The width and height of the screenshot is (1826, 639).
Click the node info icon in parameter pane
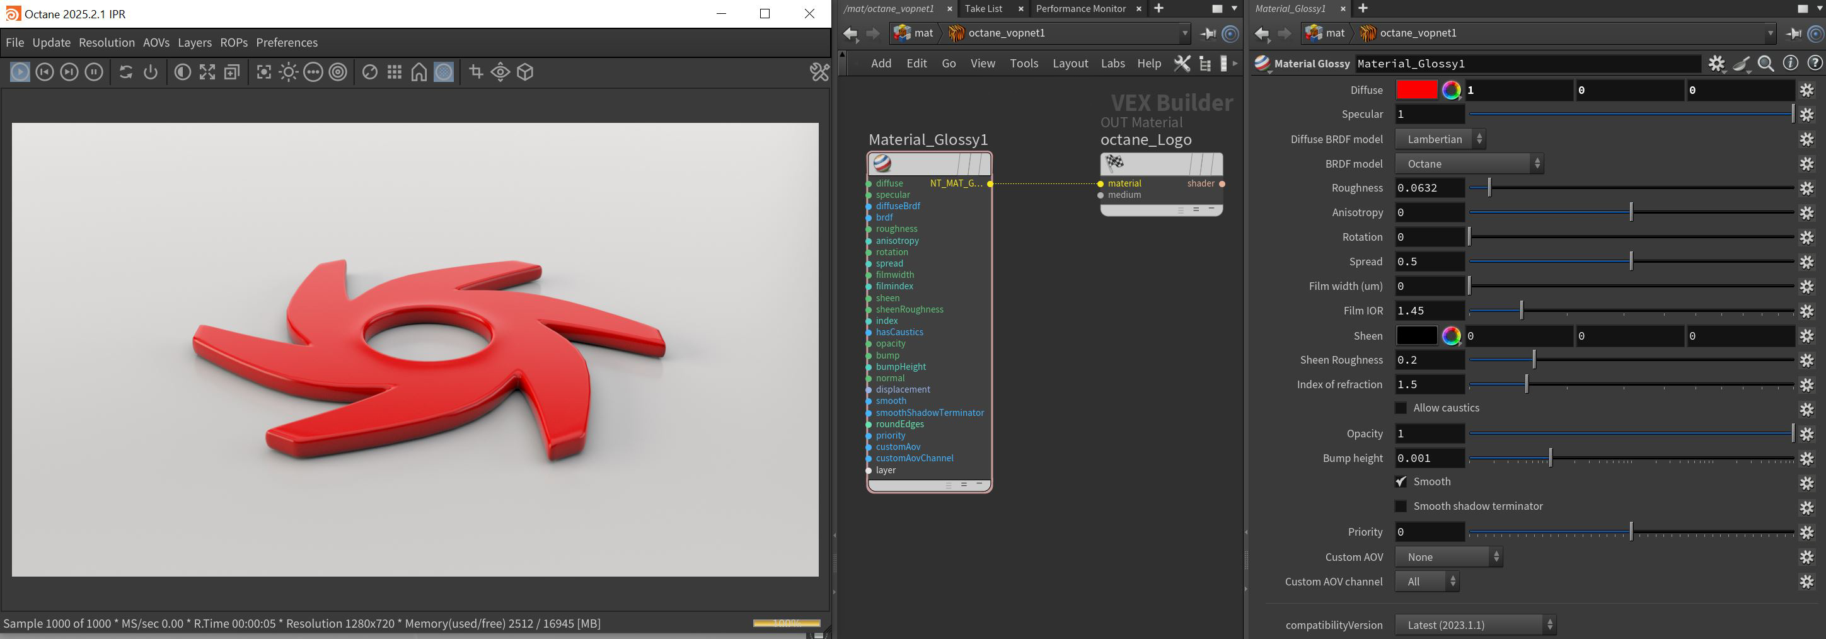click(x=1790, y=64)
